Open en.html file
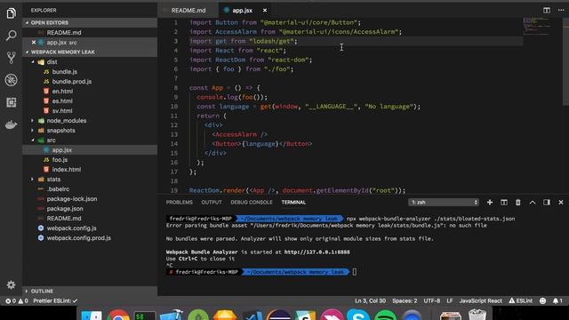Screen dimensions: 569x320 (62, 92)
